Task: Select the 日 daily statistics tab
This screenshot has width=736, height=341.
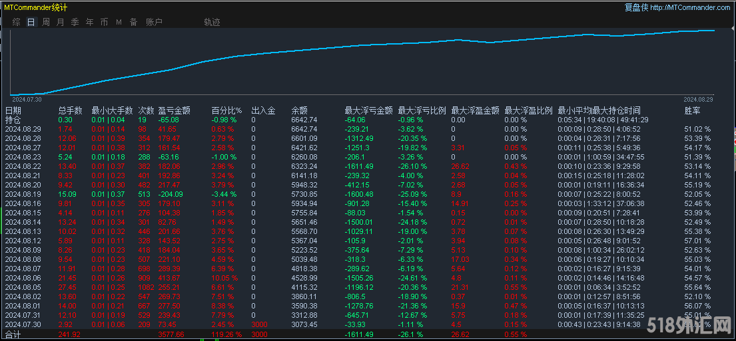Action: tap(31, 22)
